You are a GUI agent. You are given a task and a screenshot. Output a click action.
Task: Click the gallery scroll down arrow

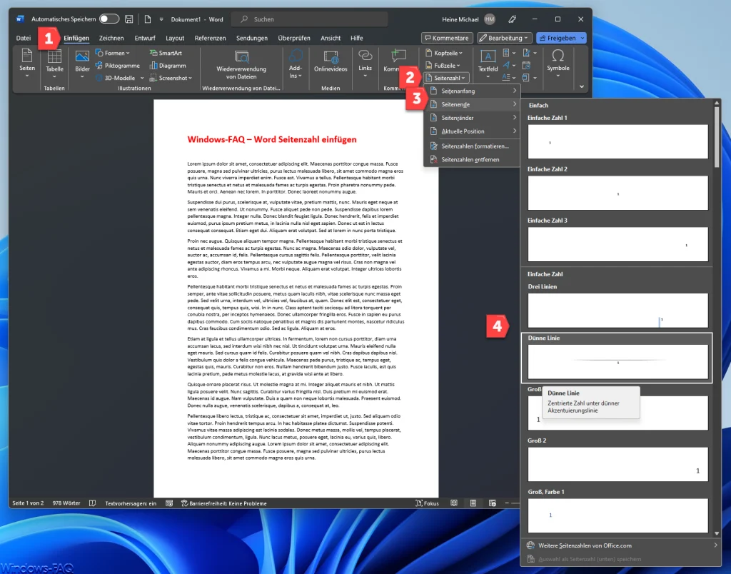[x=717, y=533]
